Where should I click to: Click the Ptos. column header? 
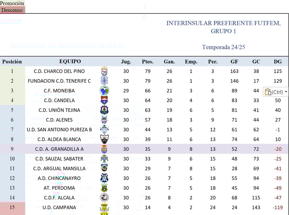(x=148, y=62)
